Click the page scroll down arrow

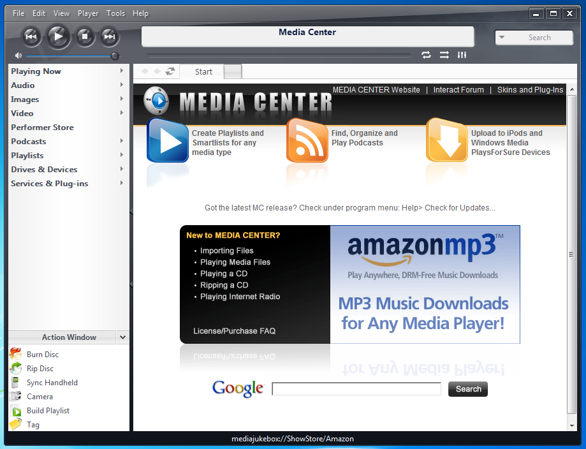[x=572, y=426]
